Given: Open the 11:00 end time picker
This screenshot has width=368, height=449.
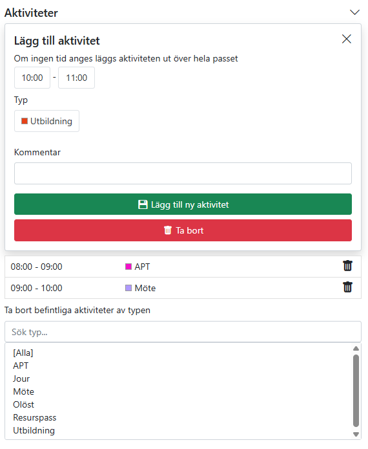Looking at the screenshot, I should coord(77,78).
